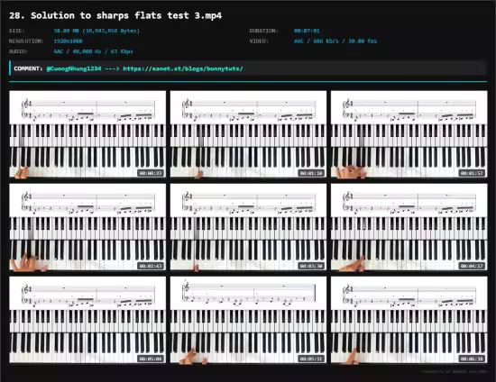Open the thumbnail stamped 00:03:30
The height and width of the screenshot is (382, 496).
pyautogui.click(x=248, y=227)
